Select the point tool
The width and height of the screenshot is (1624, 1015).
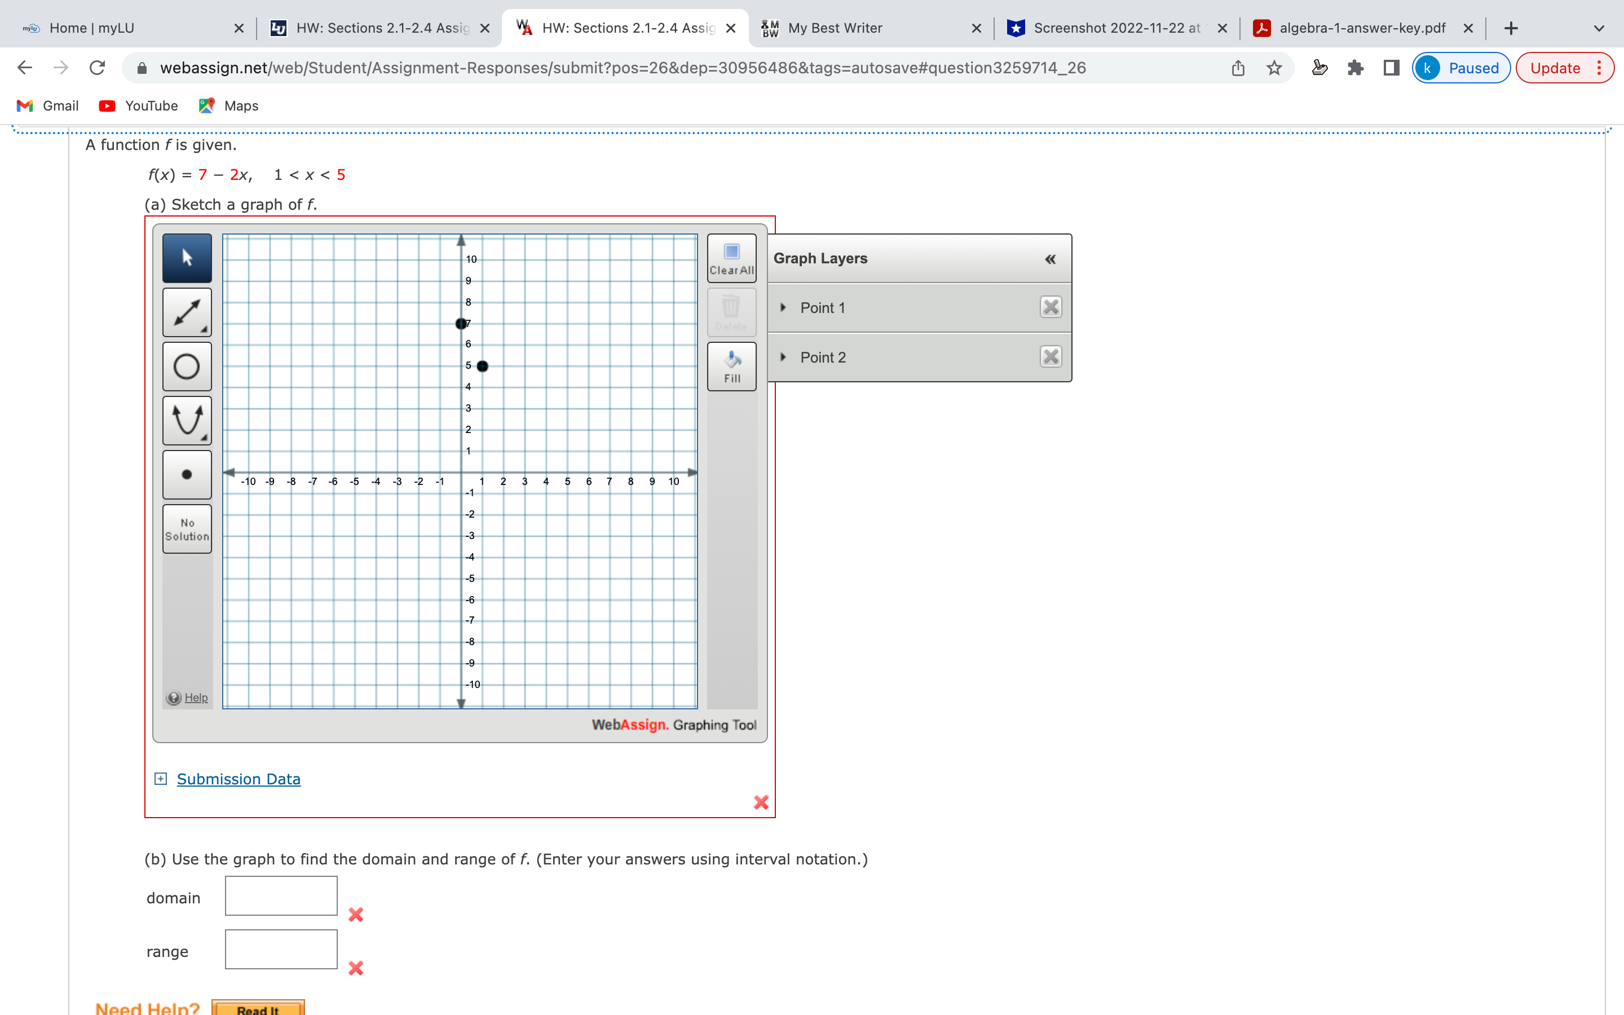pyautogui.click(x=187, y=475)
